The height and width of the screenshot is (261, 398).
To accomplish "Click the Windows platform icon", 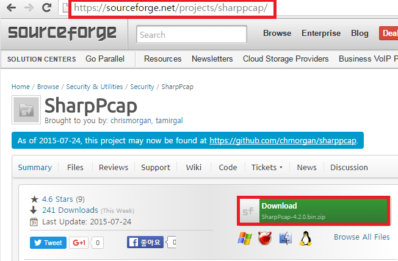I will point(245,238).
